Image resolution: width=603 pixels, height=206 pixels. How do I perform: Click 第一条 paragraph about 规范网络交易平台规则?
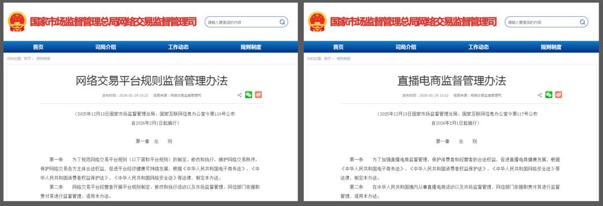pos(151,169)
